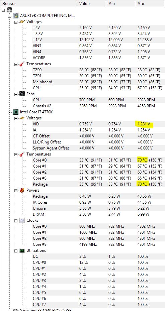Click the Utilizations graph icon

coord(22,250)
